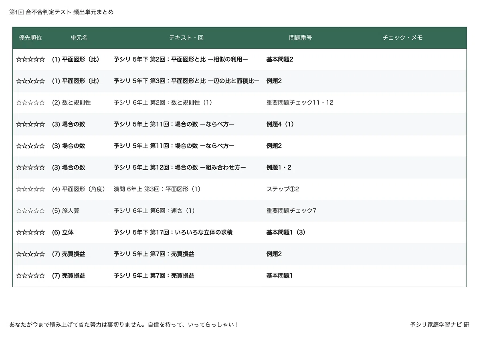Select the 問題番号 column header
The image size is (481, 338).
[301, 38]
